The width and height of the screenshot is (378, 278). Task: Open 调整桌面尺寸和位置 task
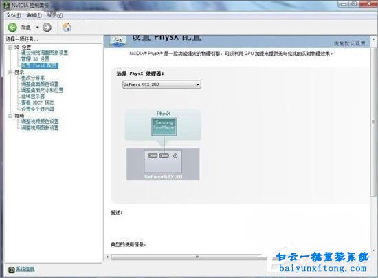click(x=42, y=90)
